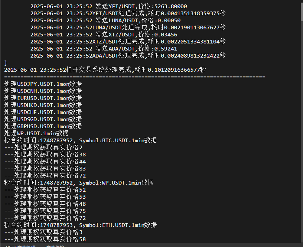Click the equals-sign separator line
Viewport: 303px width, 247px height.
click(135, 77)
